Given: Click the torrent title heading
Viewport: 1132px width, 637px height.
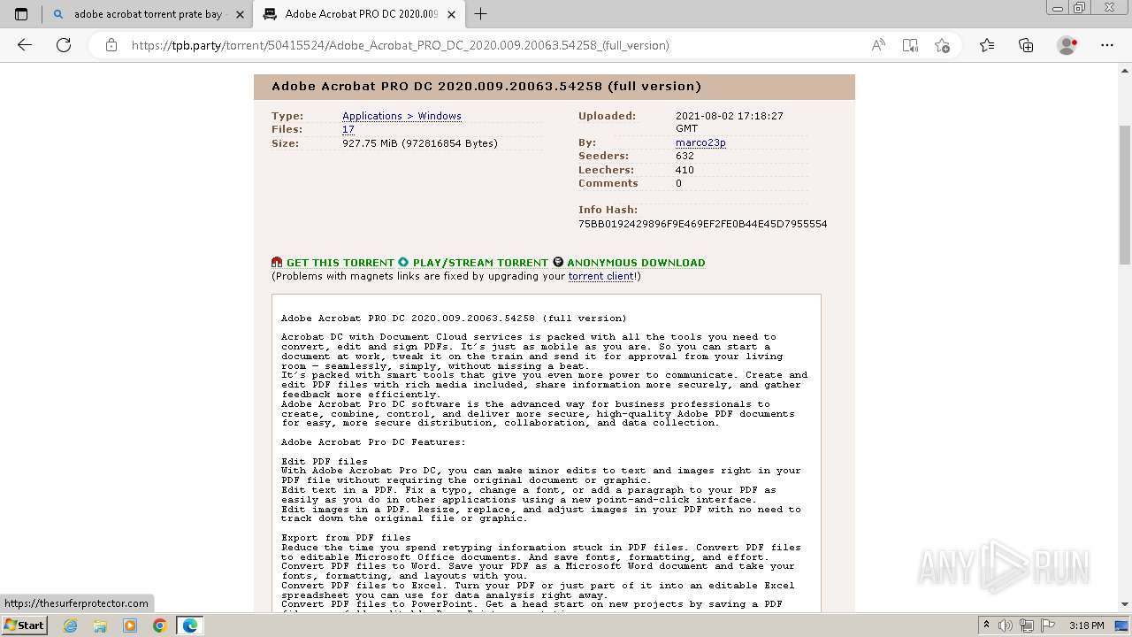Looking at the screenshot, I should [x=486, y=87].
